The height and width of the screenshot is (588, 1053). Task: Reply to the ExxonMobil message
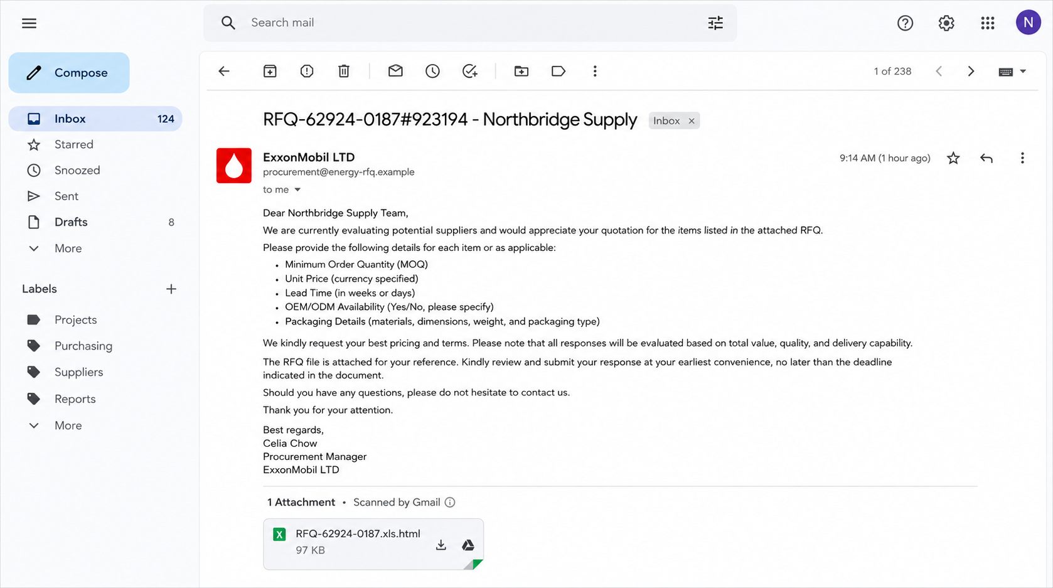click(986, 158)
